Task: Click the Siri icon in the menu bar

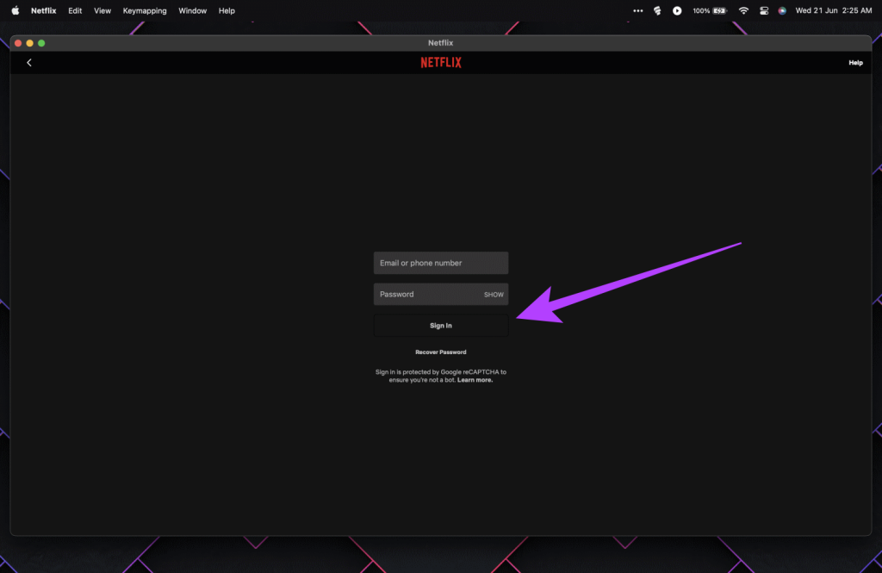Action: pos(782,10)
